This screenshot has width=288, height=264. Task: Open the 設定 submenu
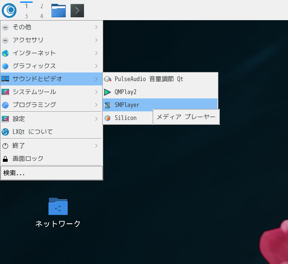[x=51, y=119]
